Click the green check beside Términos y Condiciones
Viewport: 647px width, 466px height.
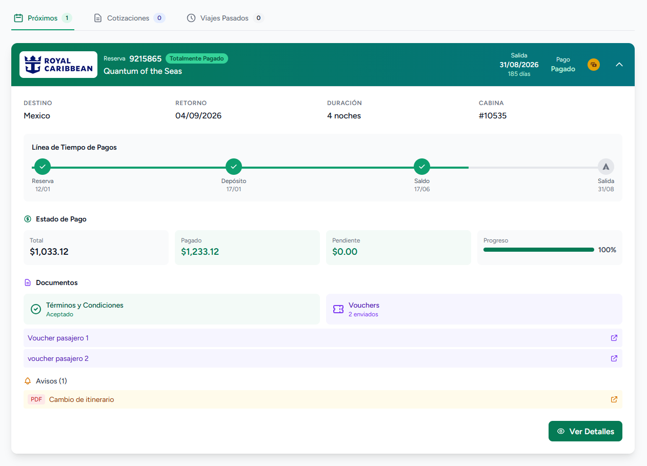pyautogui.click(x=35, y=309)
